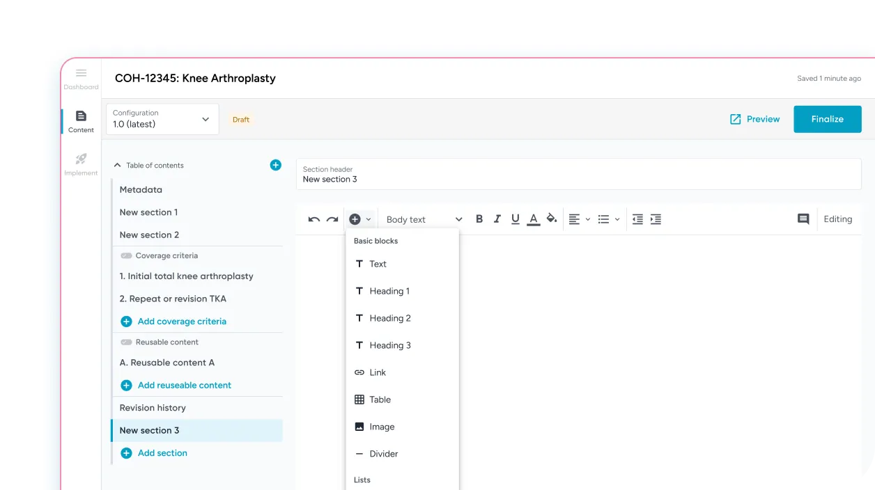
Task: Insert a Heading 1 block
Action: pos(389,291)
